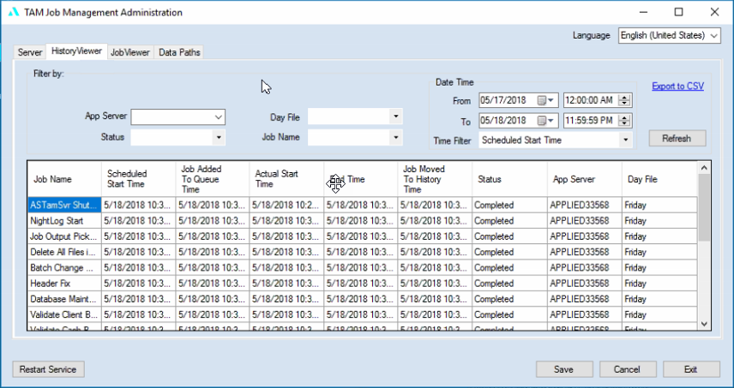The width and height of the screenshot is (734, 388).
Task: Sort by Status column header
Action: [510, 179]
